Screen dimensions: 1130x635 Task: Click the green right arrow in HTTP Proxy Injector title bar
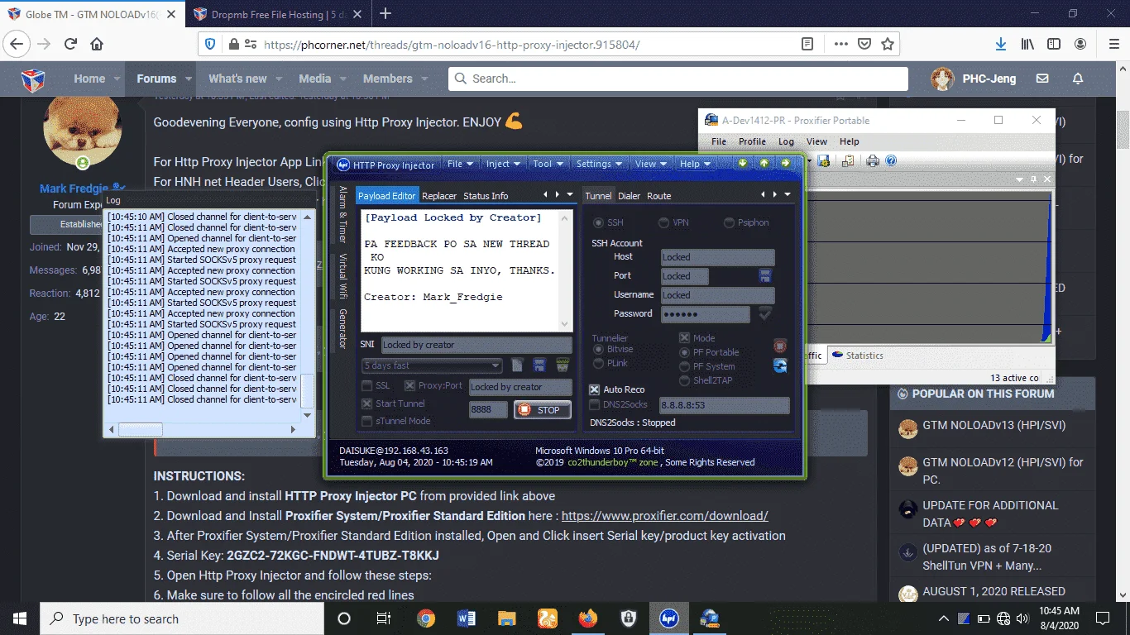click(784, 164)
